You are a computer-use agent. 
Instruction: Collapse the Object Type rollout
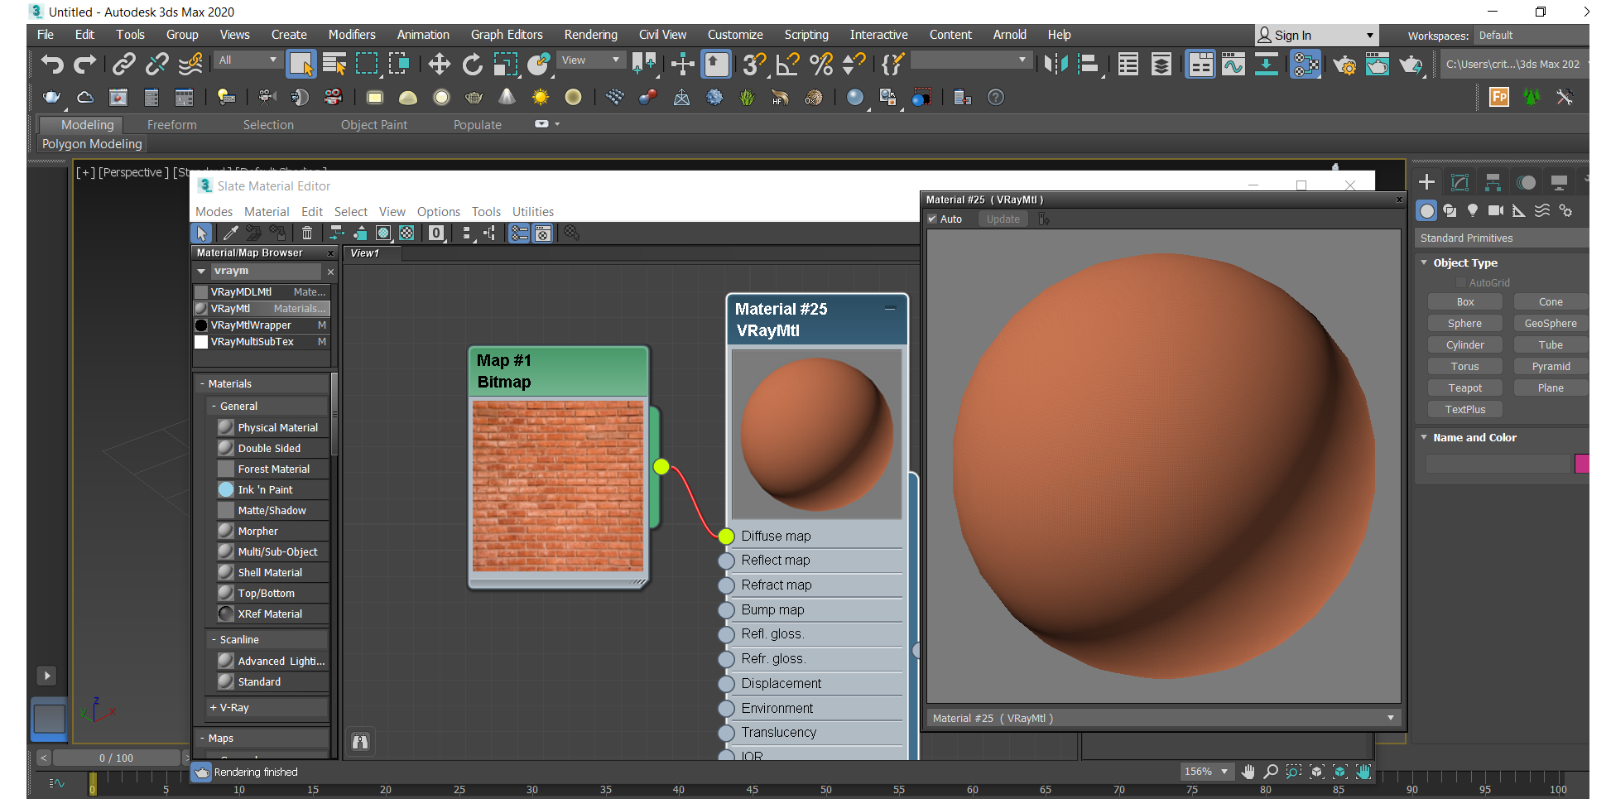pos(1425,263)
